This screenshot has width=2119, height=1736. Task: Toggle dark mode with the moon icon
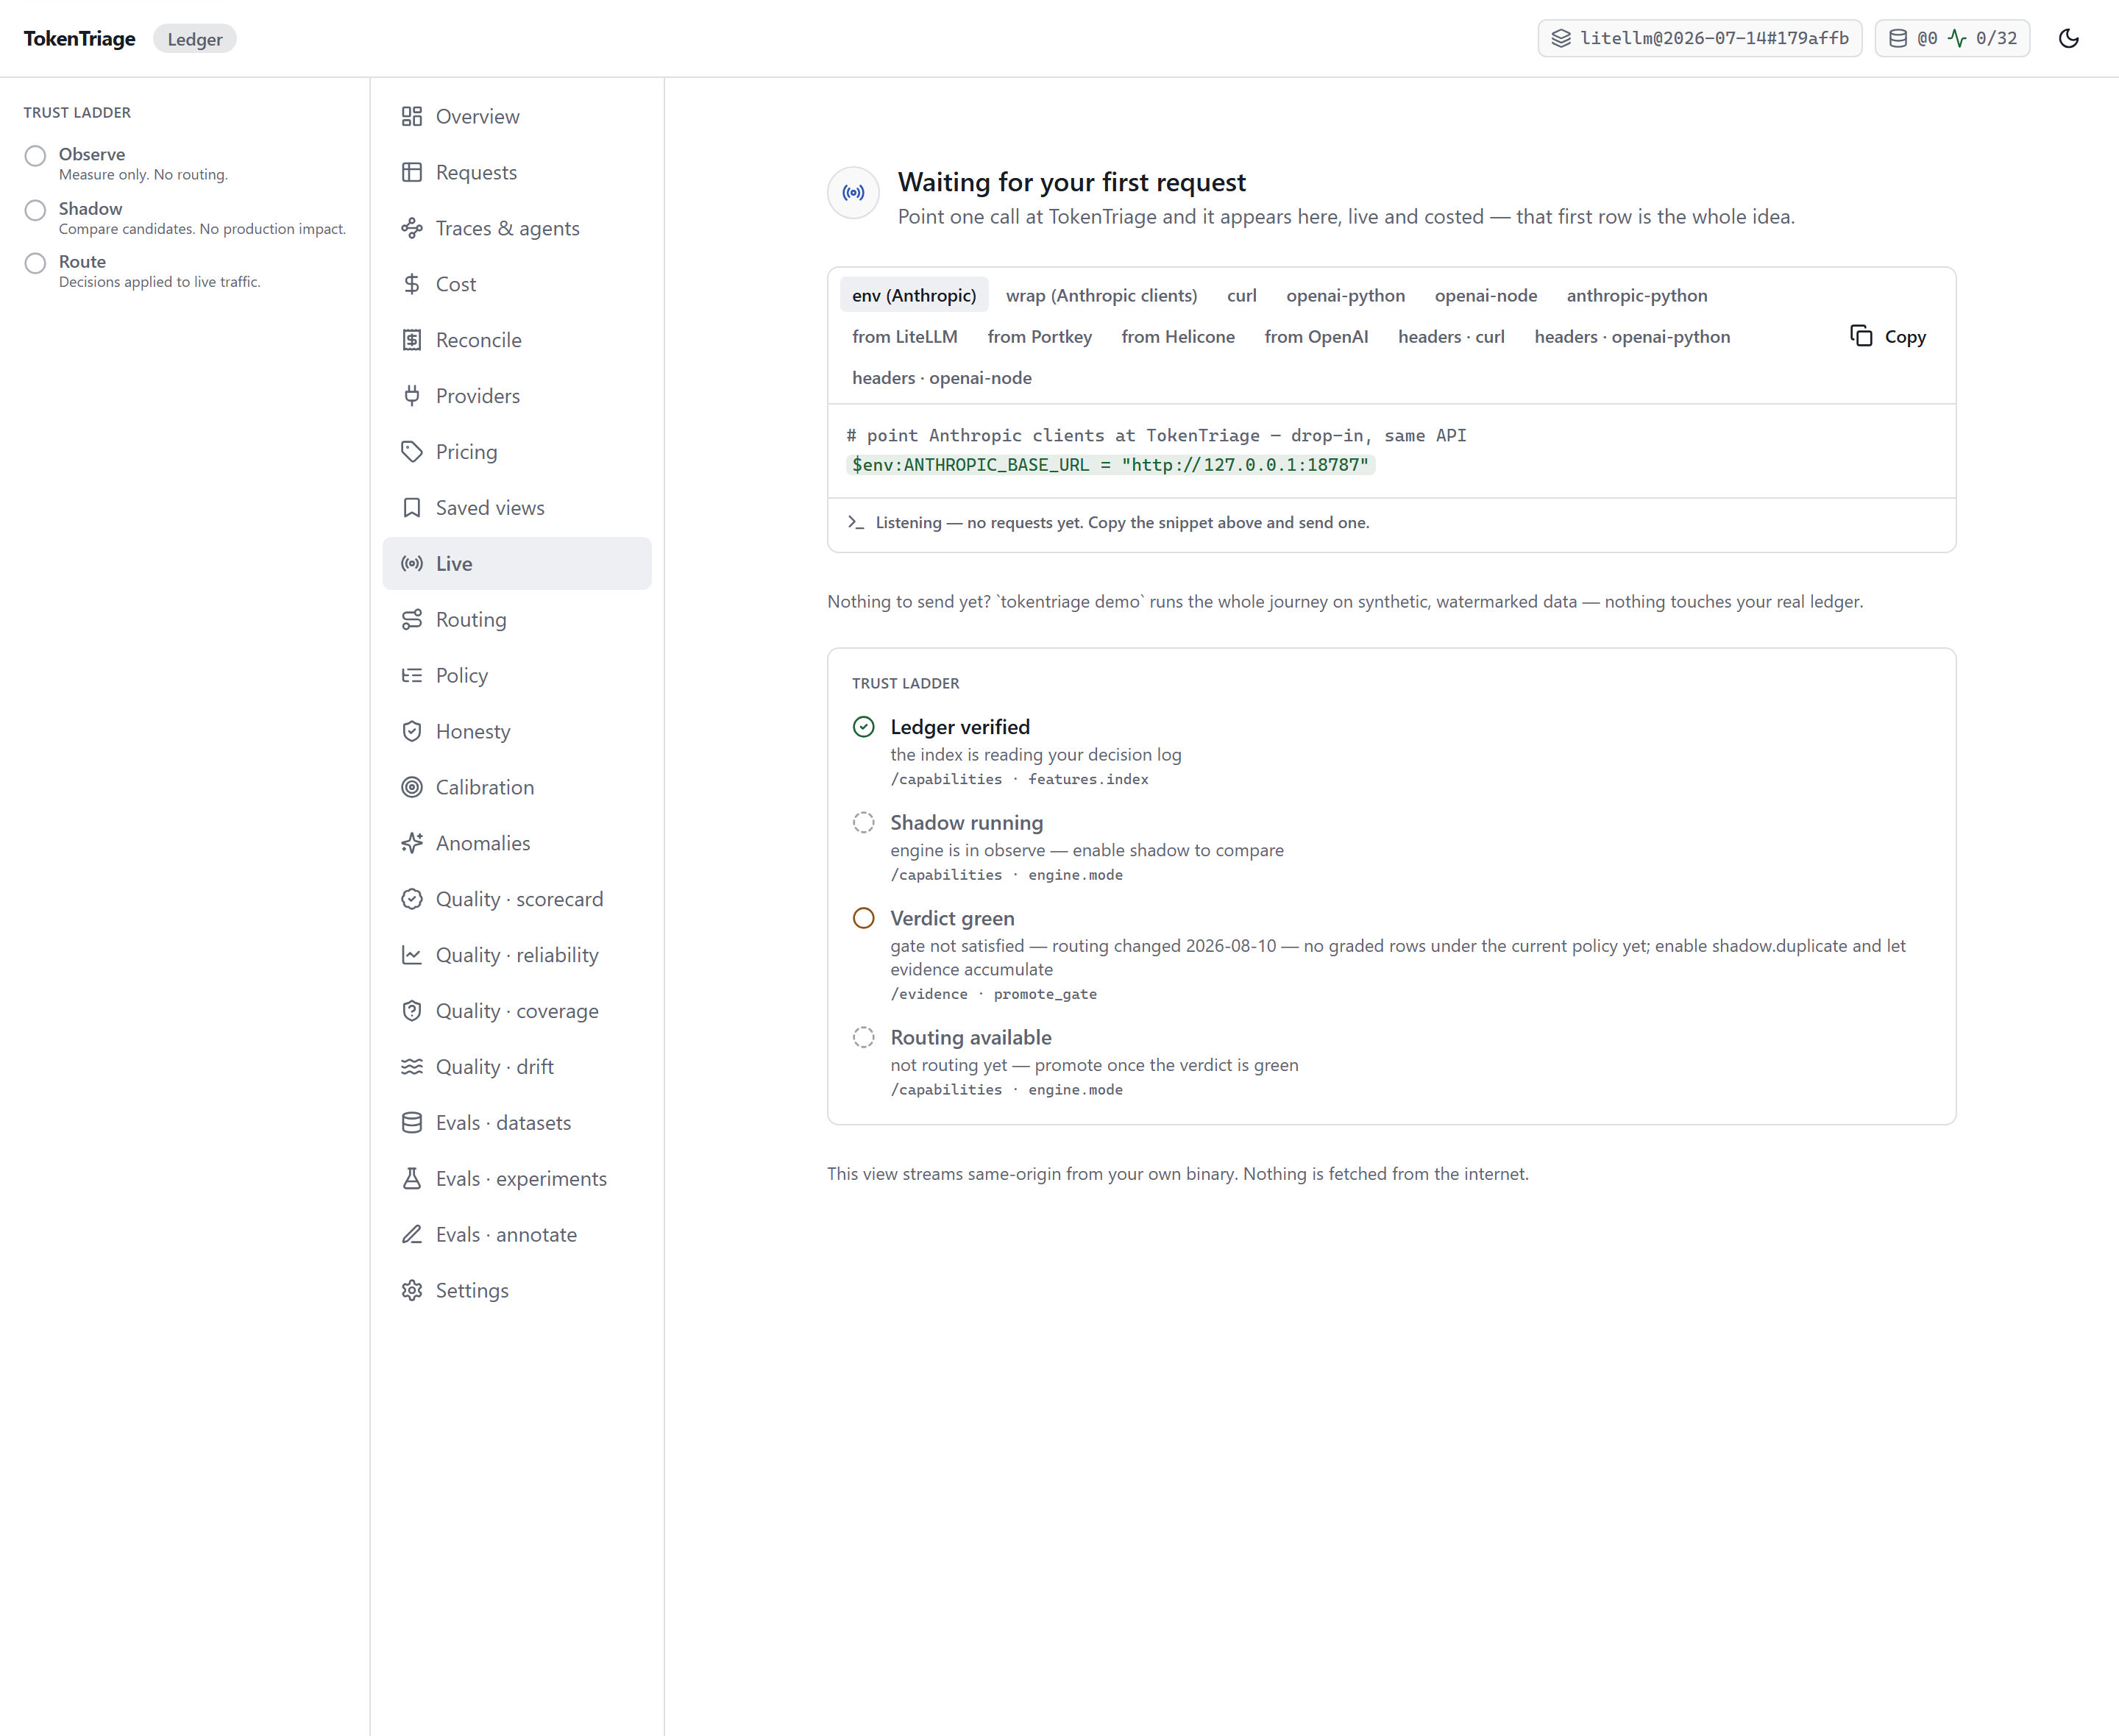(2068, 39)
